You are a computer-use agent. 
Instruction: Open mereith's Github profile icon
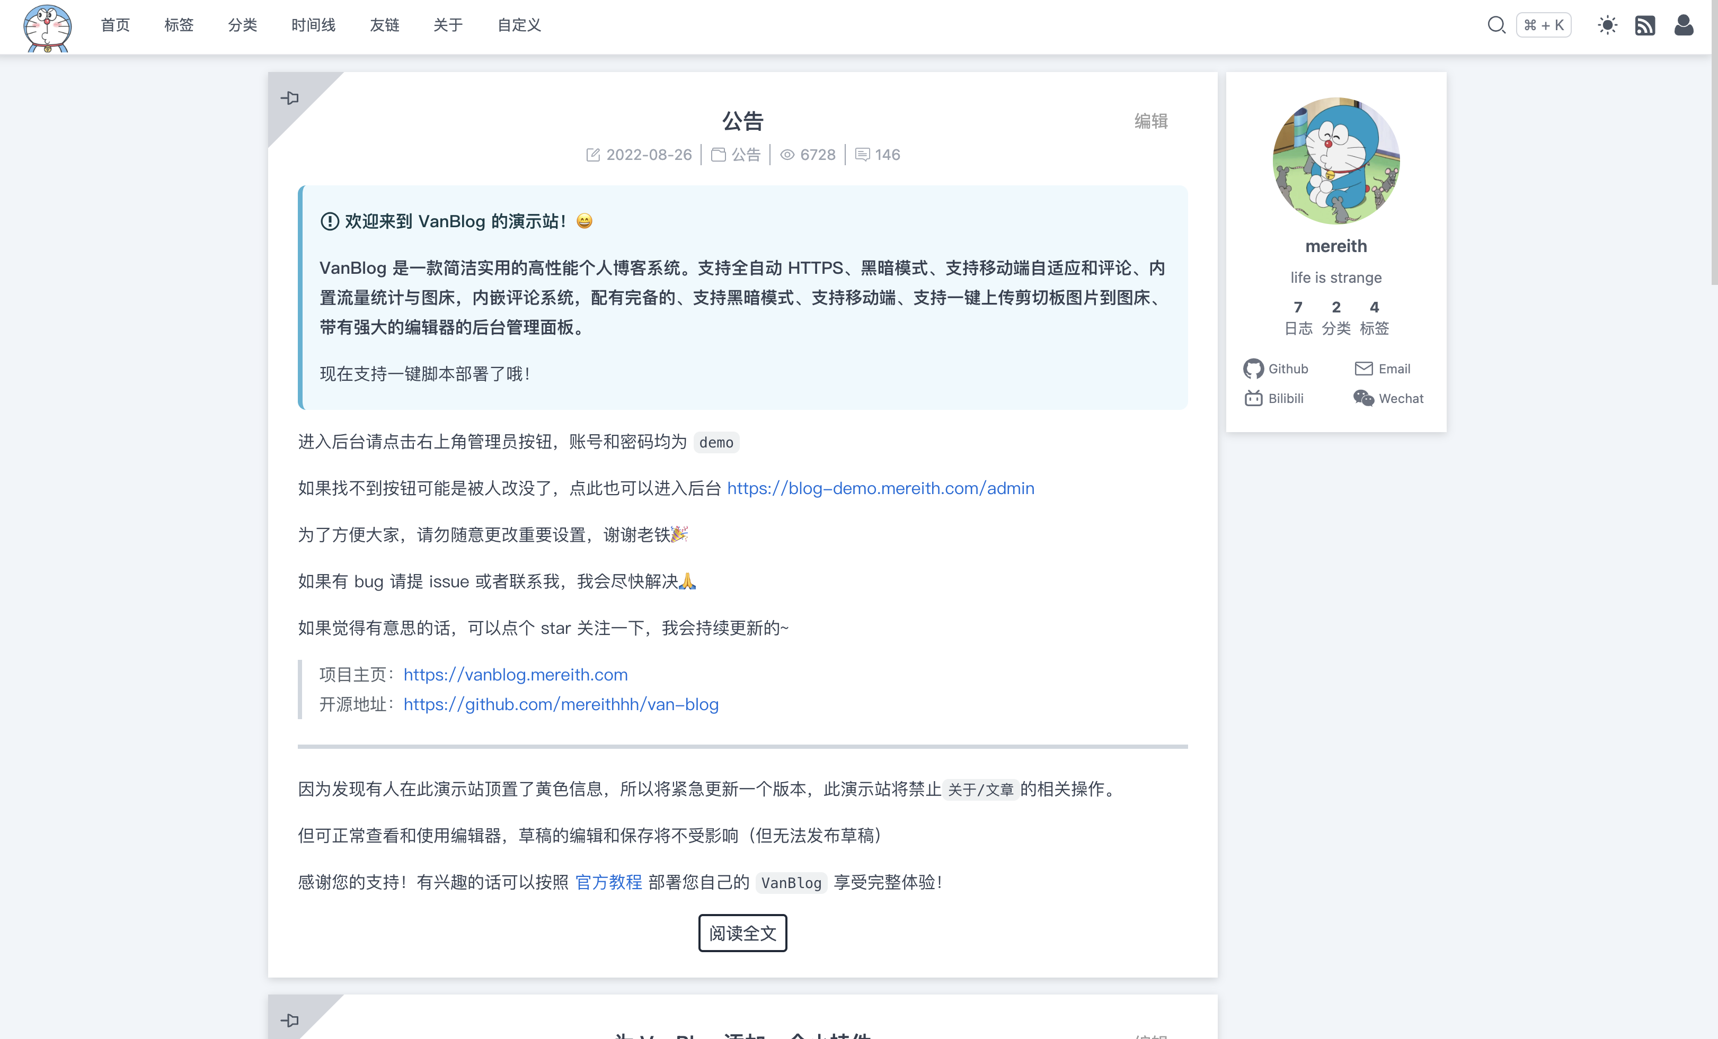[x=1253, y=369]
